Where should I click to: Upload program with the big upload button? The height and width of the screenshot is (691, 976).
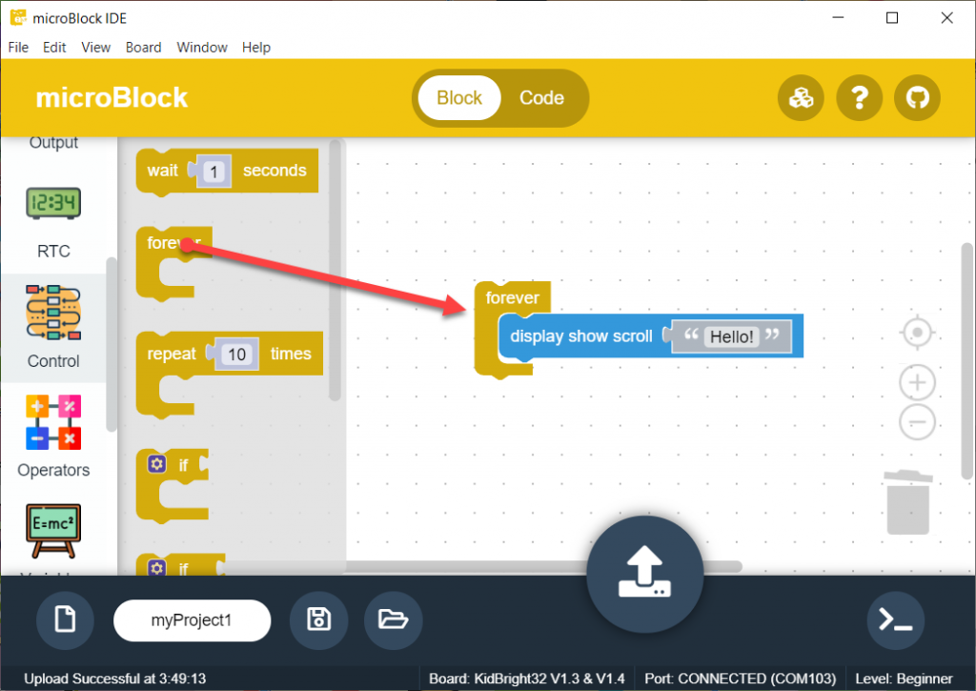point(645,574)
